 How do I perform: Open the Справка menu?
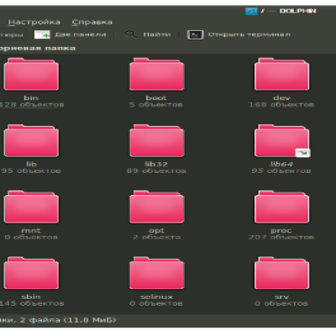92,22
